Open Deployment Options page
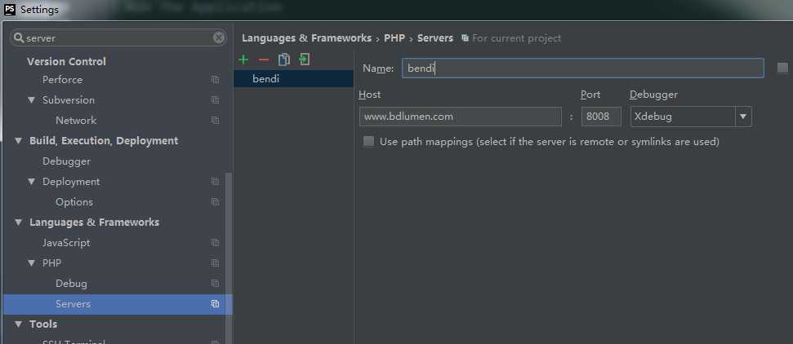 74,202
